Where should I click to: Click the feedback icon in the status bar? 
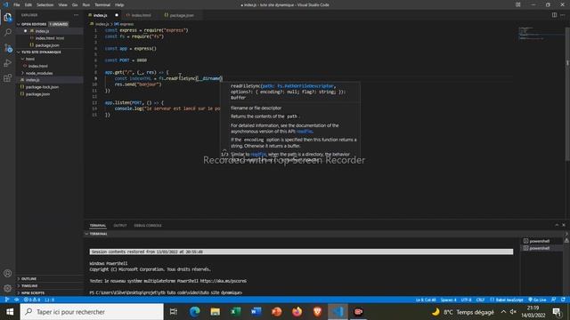coord(553,300)
